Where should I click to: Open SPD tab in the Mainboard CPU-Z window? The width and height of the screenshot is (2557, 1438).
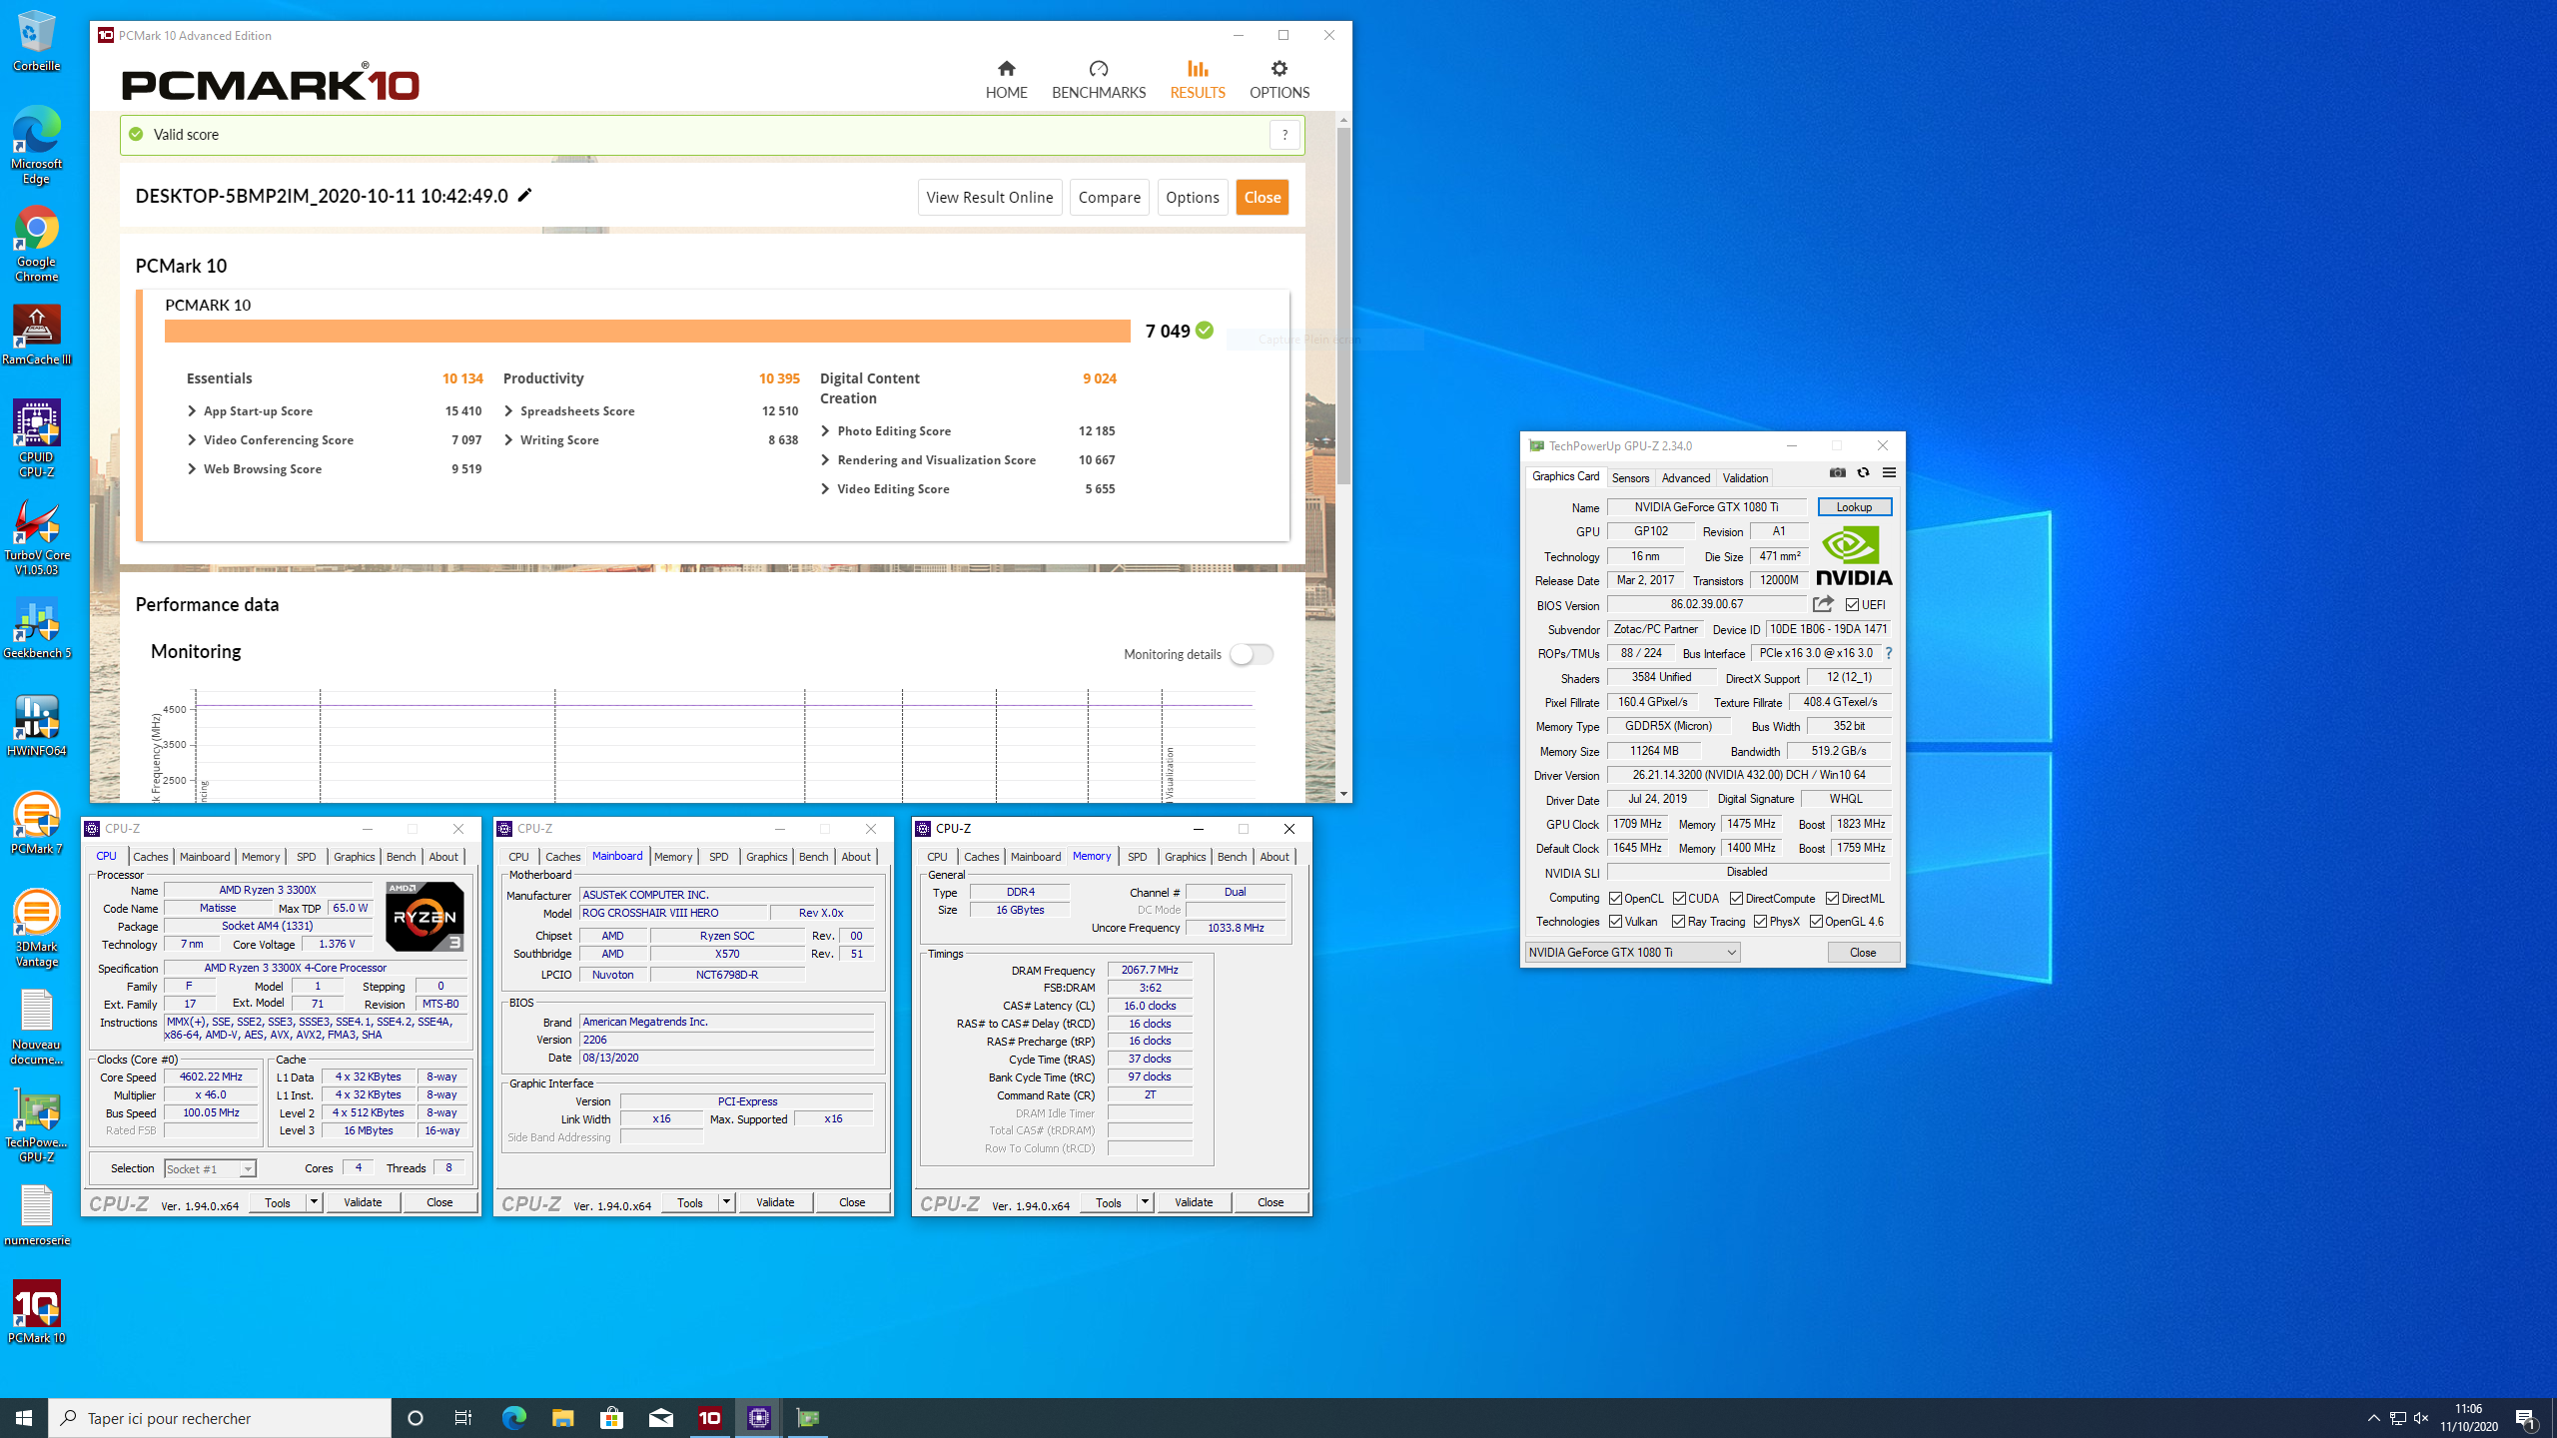pyautogui.click(x=718, y=857)
